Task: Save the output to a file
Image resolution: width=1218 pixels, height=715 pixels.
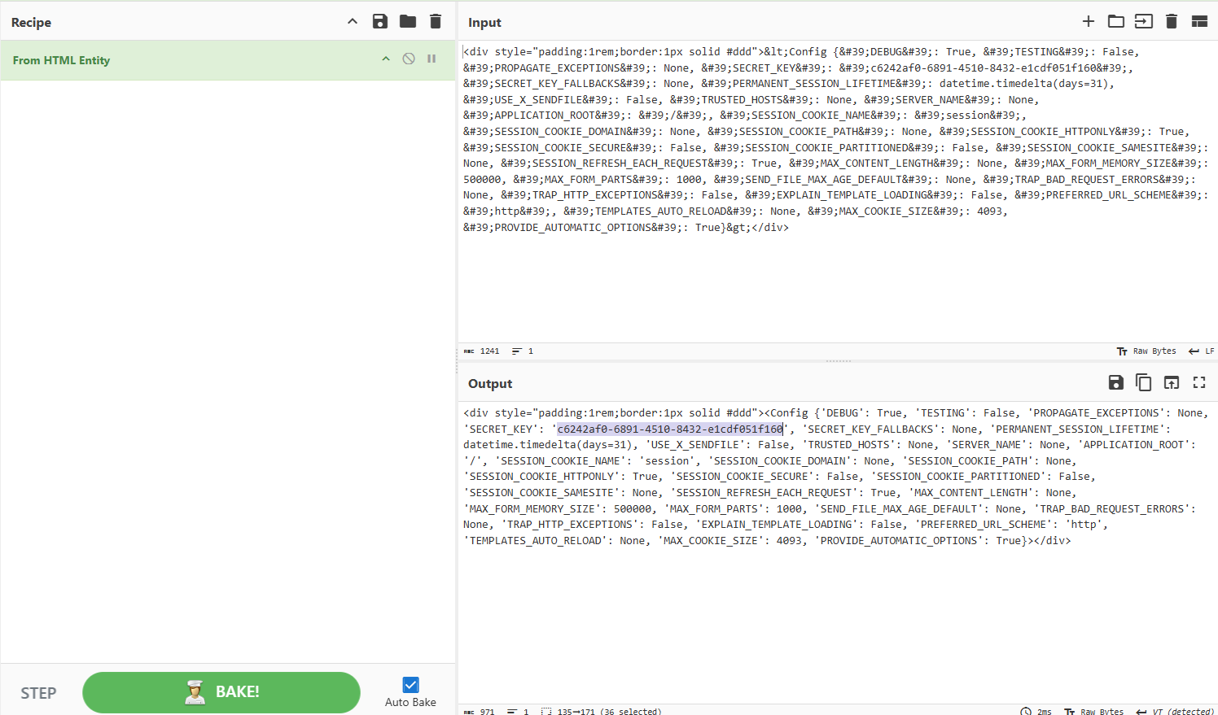Action: click(x=1116, y=383)
